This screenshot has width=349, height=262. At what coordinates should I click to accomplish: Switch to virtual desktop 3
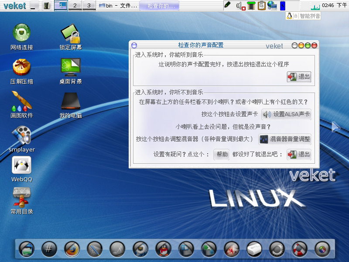89,6
